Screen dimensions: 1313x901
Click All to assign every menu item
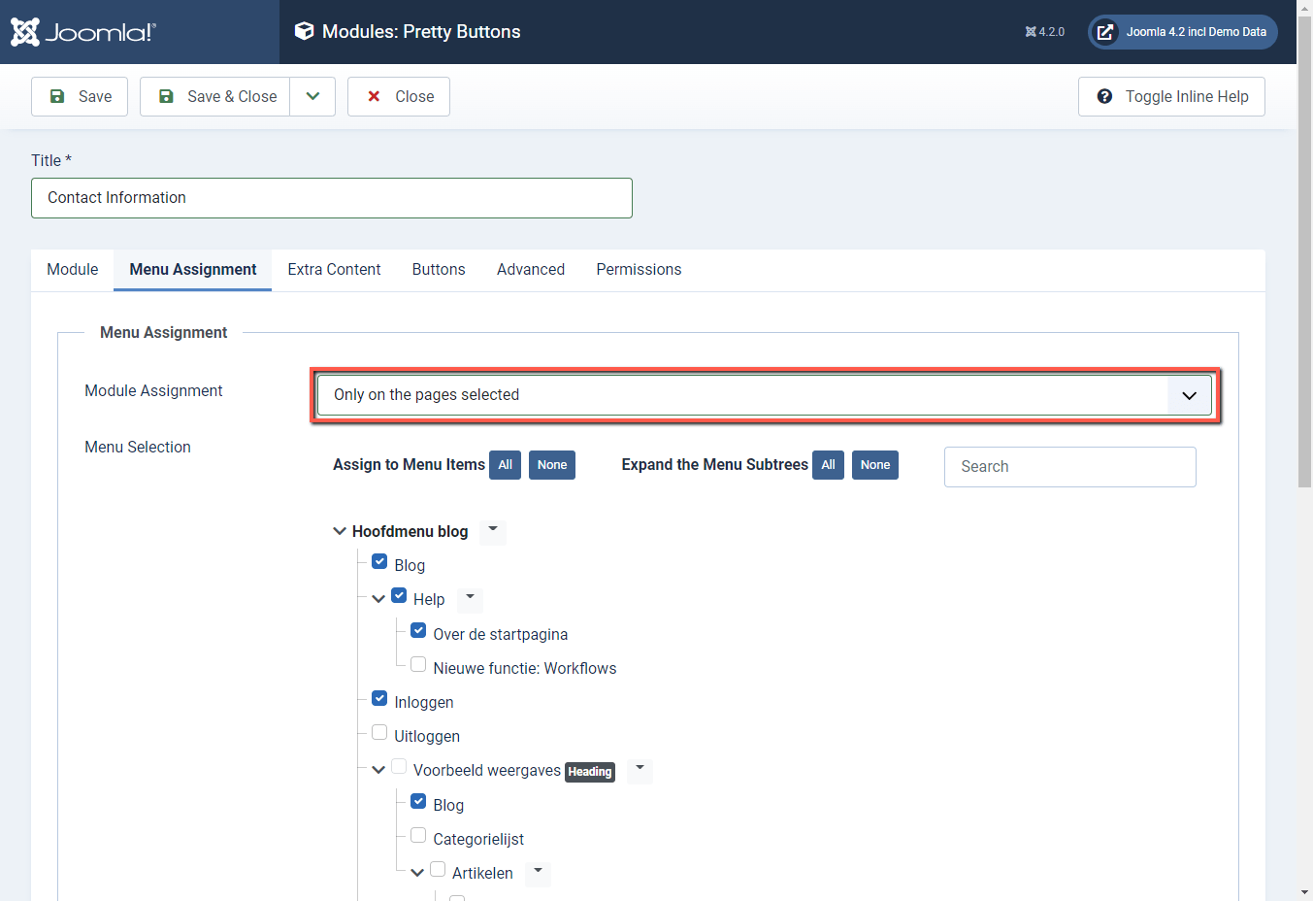pyautogui.click(x=505, y=464)
